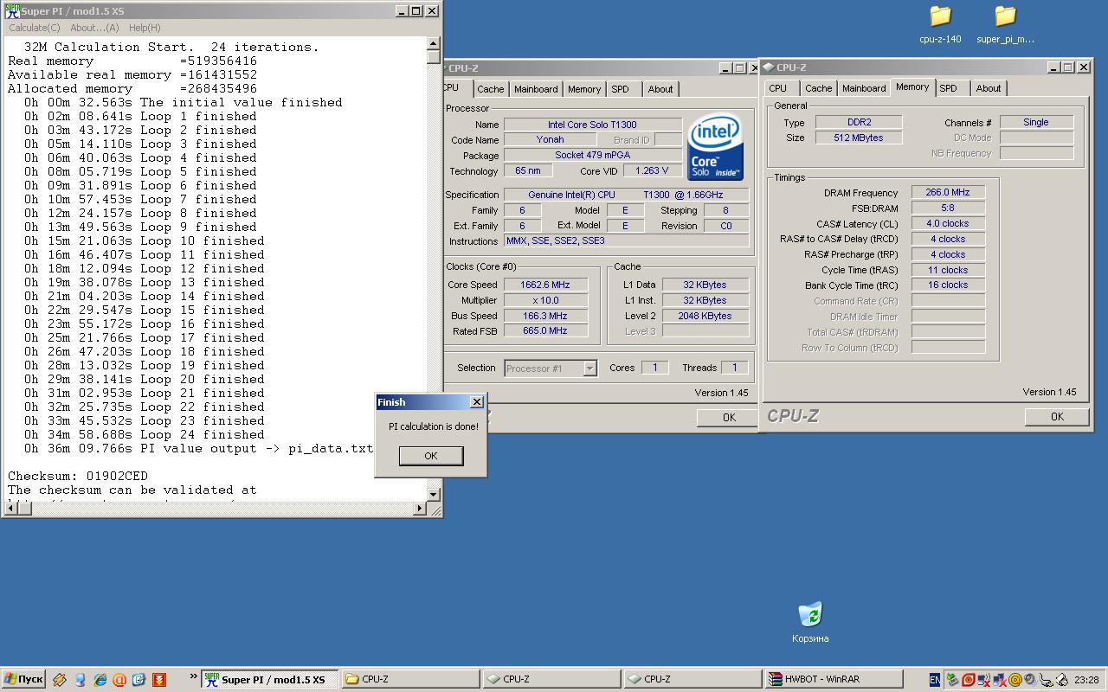Click the Super PI title bar icon
Screen dimensions: 1108x692
pyautogui.click(x=12, y=11)
